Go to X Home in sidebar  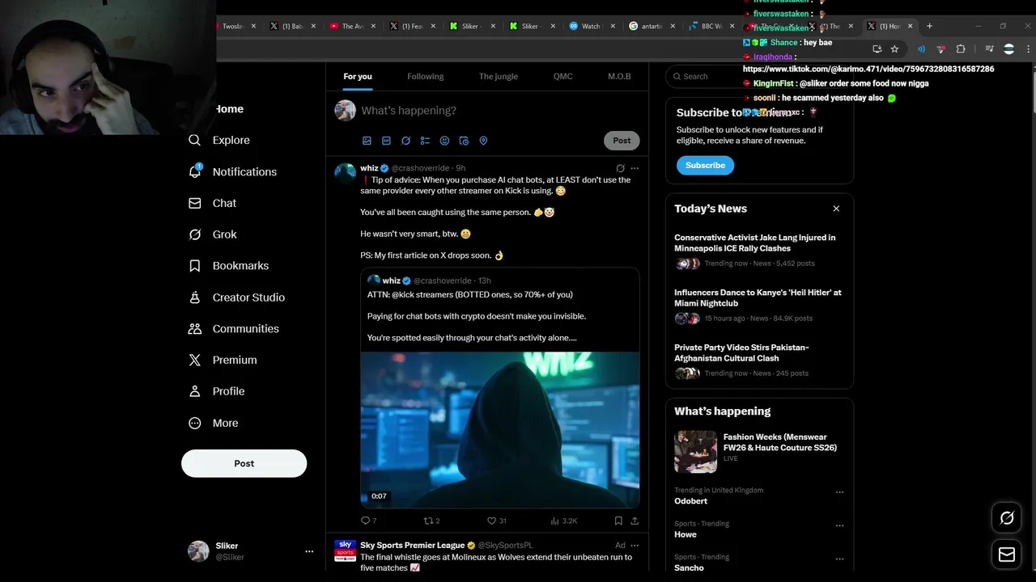tap(229, 109)
